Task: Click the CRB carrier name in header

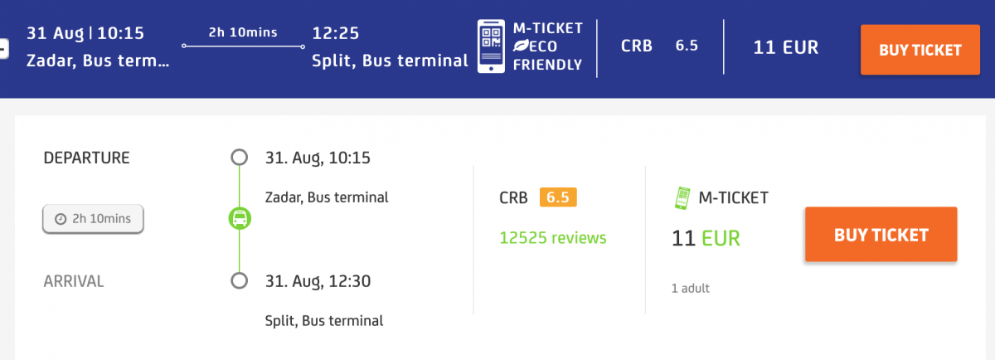Action: click(x=636, y=46)
